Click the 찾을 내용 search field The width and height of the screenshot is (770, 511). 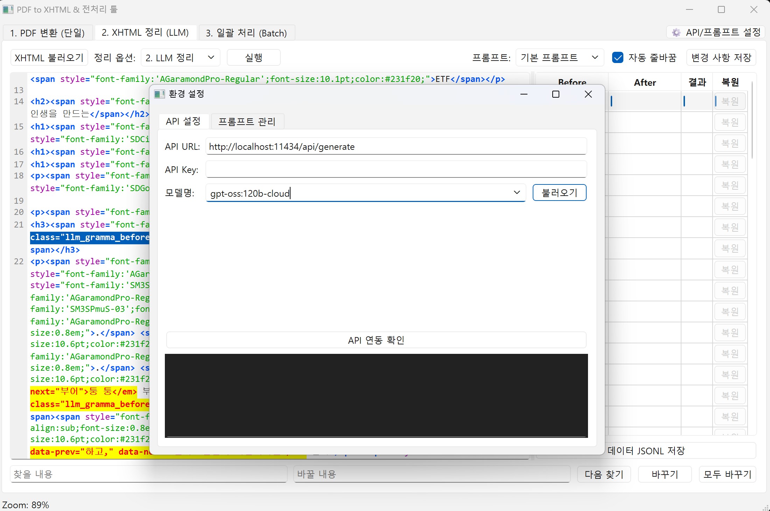coord(148,474)
